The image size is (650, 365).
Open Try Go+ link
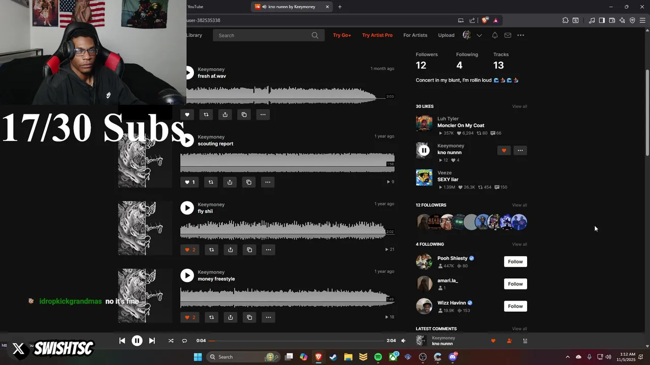(342, 35)
